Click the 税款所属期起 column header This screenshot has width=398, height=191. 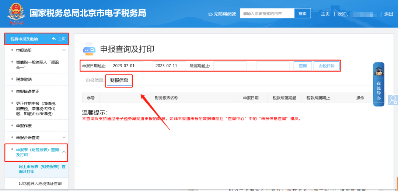tap(284, 98)
